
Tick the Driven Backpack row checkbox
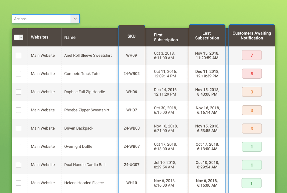point(18,128)
